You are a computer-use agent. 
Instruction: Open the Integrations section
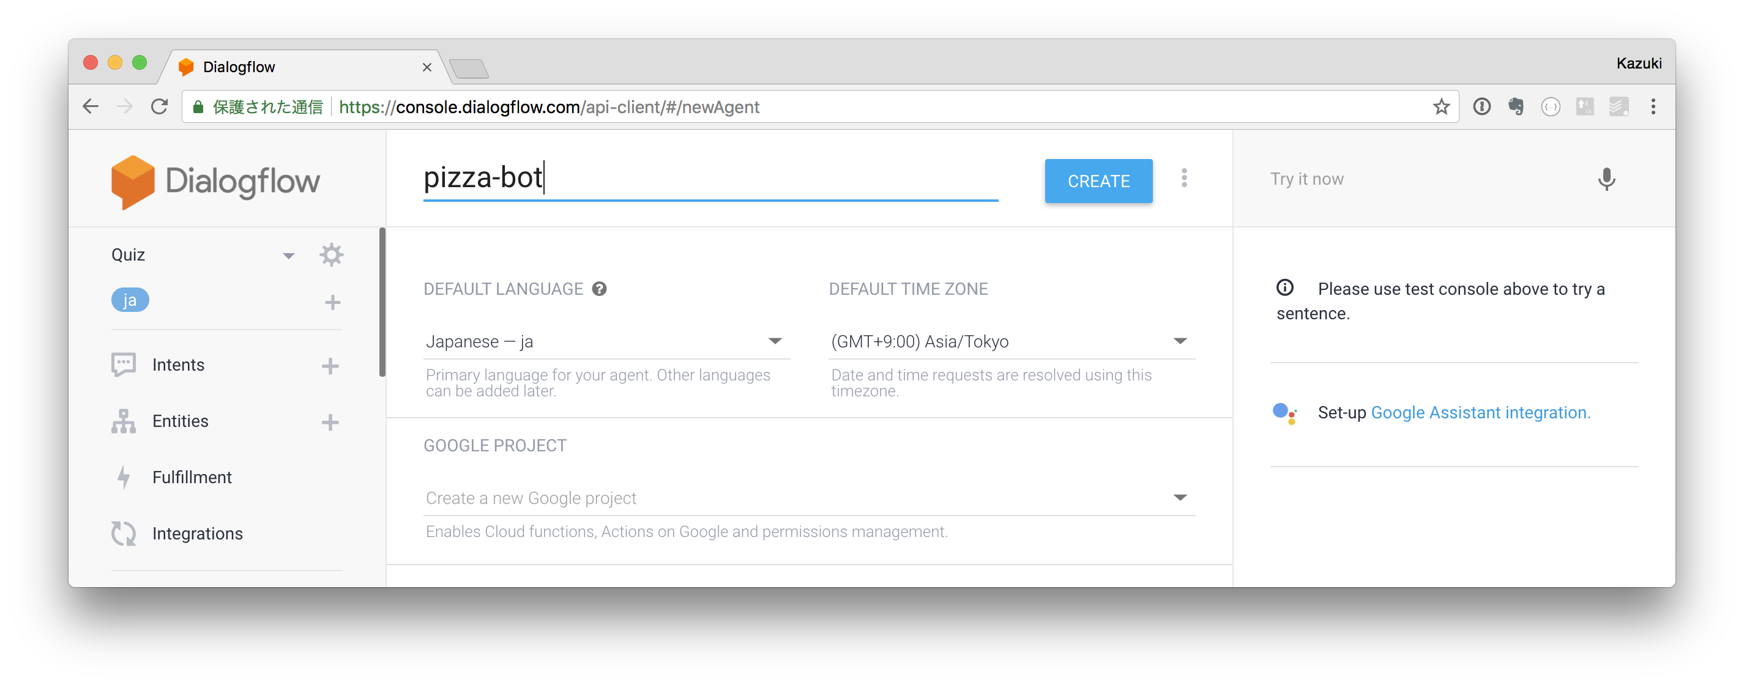[x=197, y=533]
